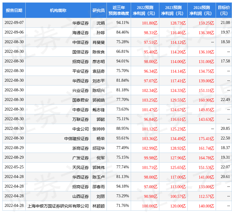Image resolution: width=232 pixels, height=213 pixels.
Task: Select the date 2022-09-07 cell
Action: (x=14, y=23)
